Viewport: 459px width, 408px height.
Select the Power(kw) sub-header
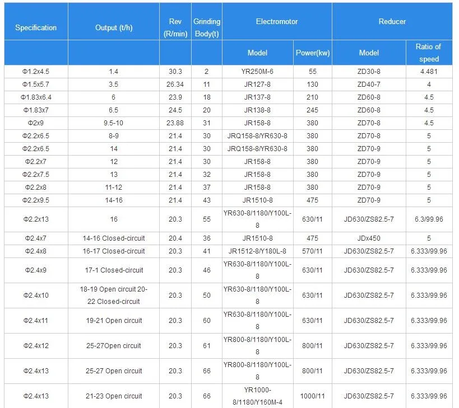tap(313, 53)
